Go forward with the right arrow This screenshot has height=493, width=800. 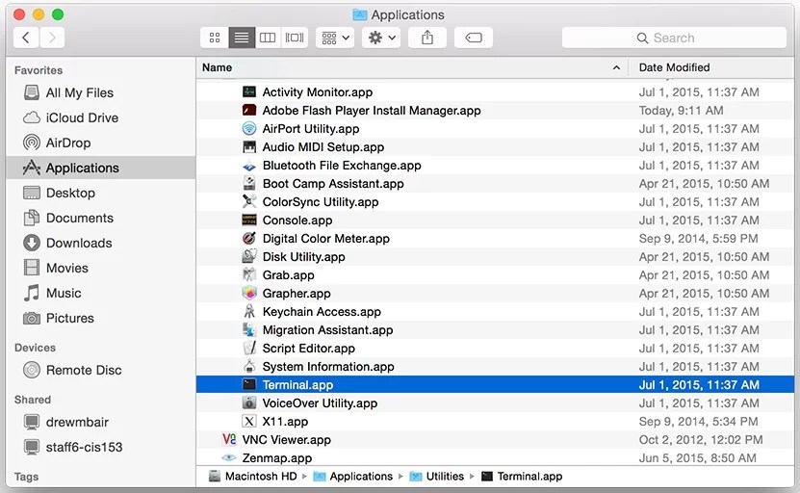(52, 38)
